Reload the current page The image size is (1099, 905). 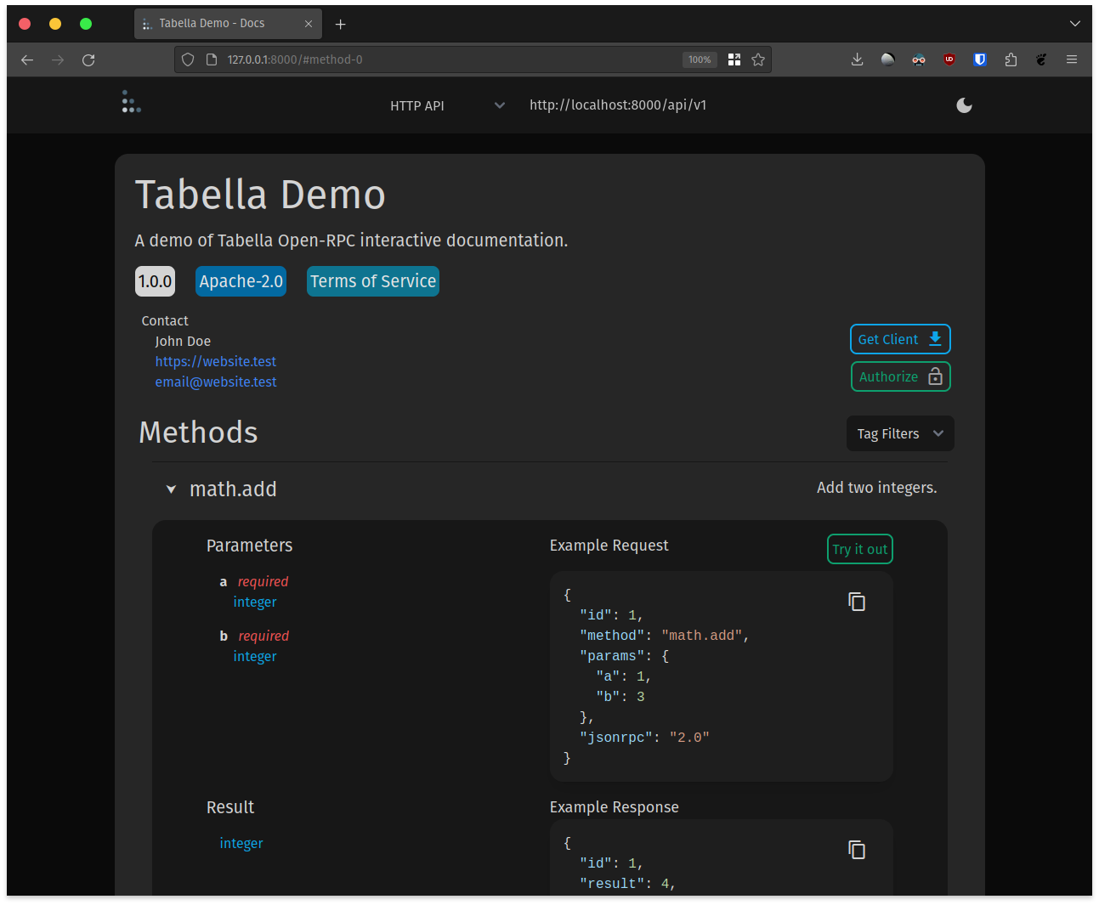(x=88, y=59)
